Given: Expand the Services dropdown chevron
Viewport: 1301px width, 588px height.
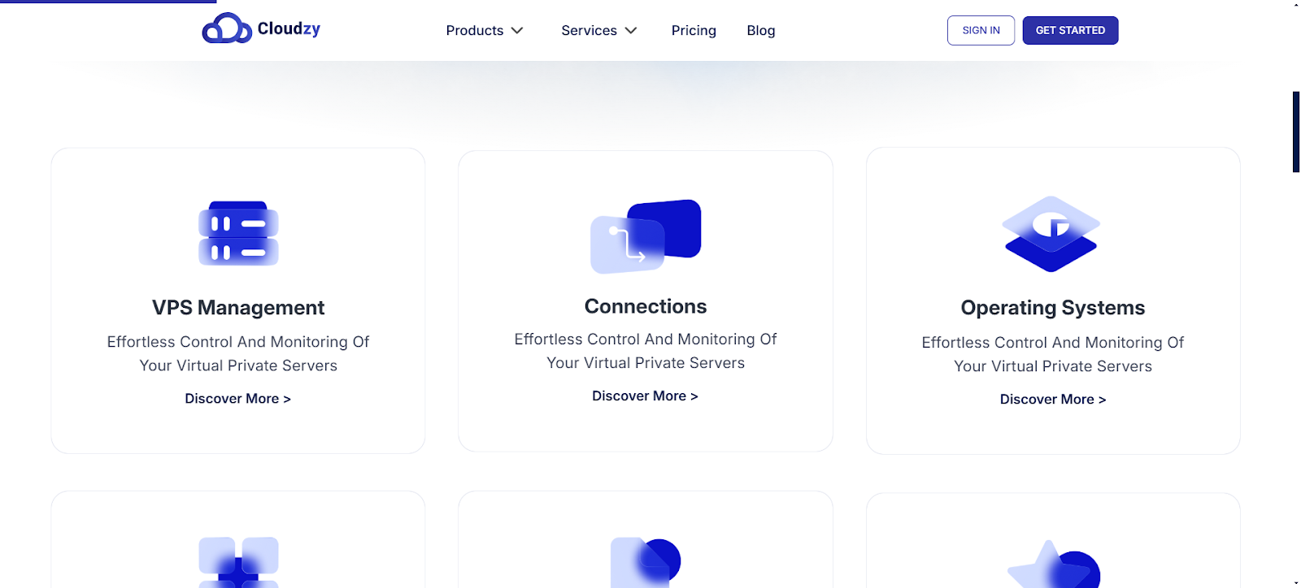Looking at the screenshot, I should [631, 31].
